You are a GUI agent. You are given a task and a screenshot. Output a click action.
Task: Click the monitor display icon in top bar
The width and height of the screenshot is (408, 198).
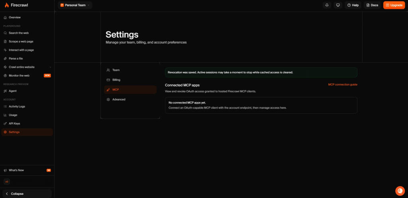(x=338, y=5)
